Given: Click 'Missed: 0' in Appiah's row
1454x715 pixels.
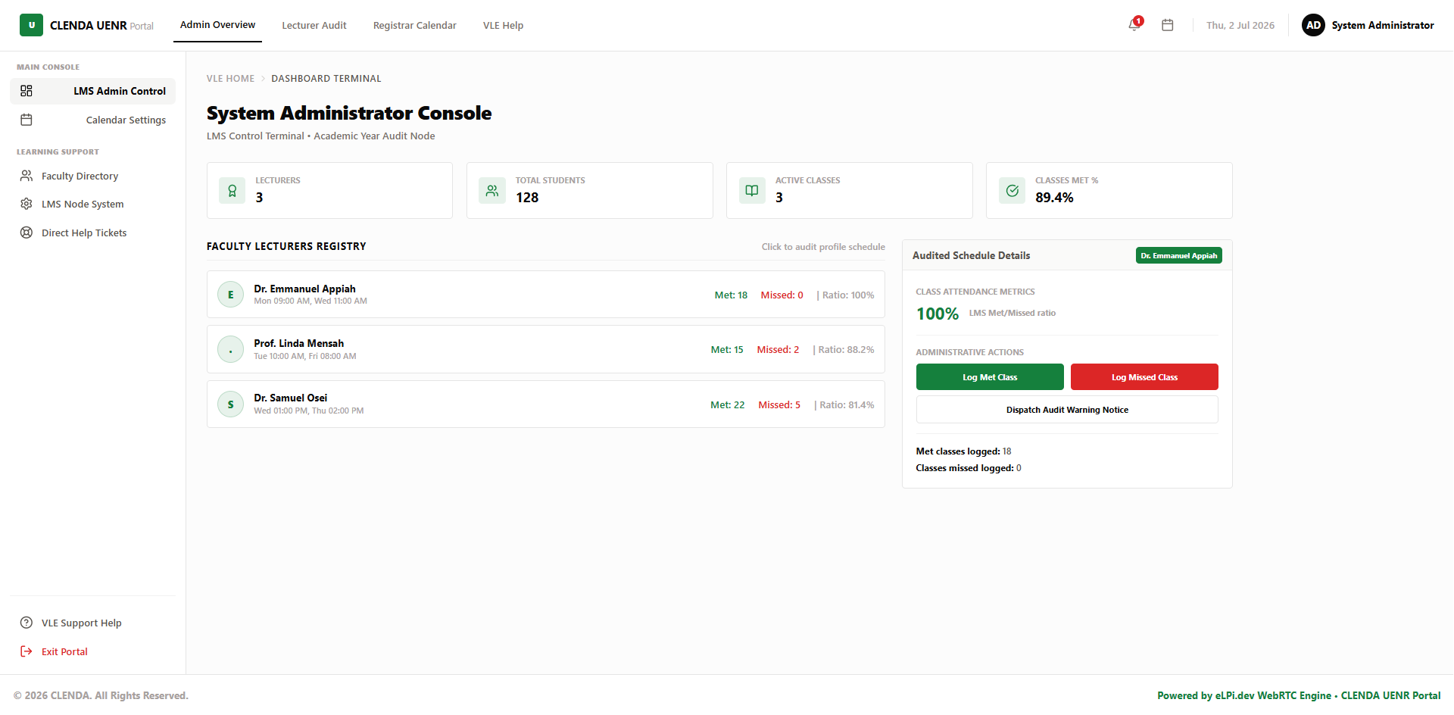Looking at the screenshot, I should tap(782, 295).
